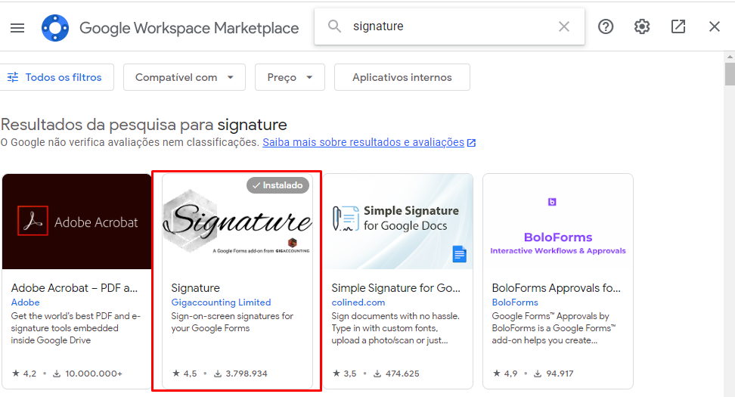Click the Adobe Acrobat red logo icon
The width and height of the screenshot is (735, 397).
pyautogui.click(x=33, y=220)
